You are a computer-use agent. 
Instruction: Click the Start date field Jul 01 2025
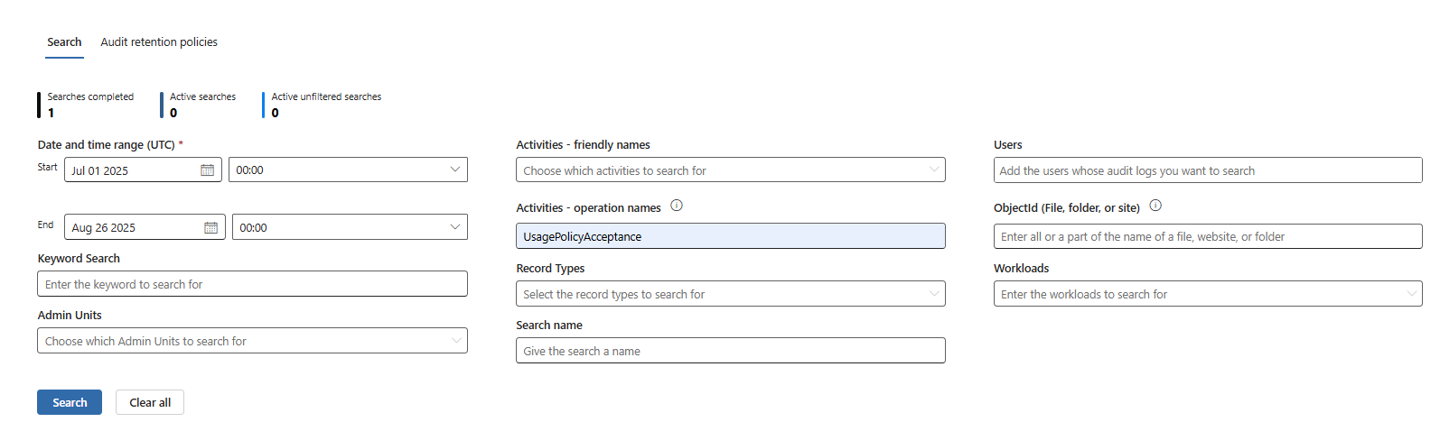[131, 170]
